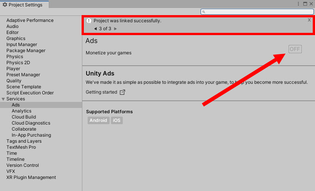Open Preset Manager settings

click(x=23, y=74)
